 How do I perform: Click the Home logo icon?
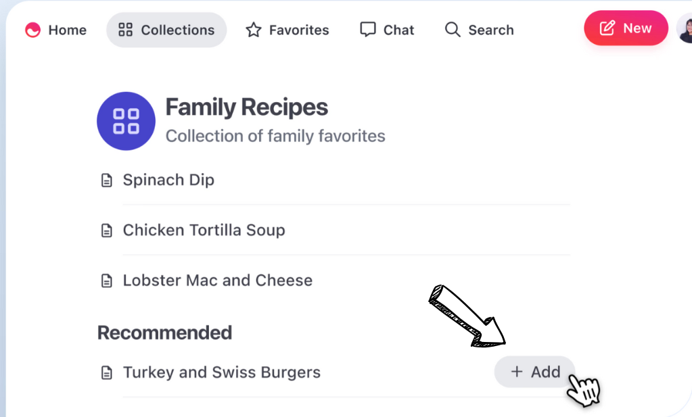click(x=32, y=30)
